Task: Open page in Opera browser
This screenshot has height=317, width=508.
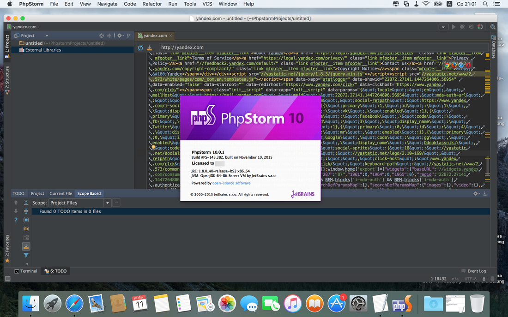Action: pyautogui.click(x=468, y=65)
